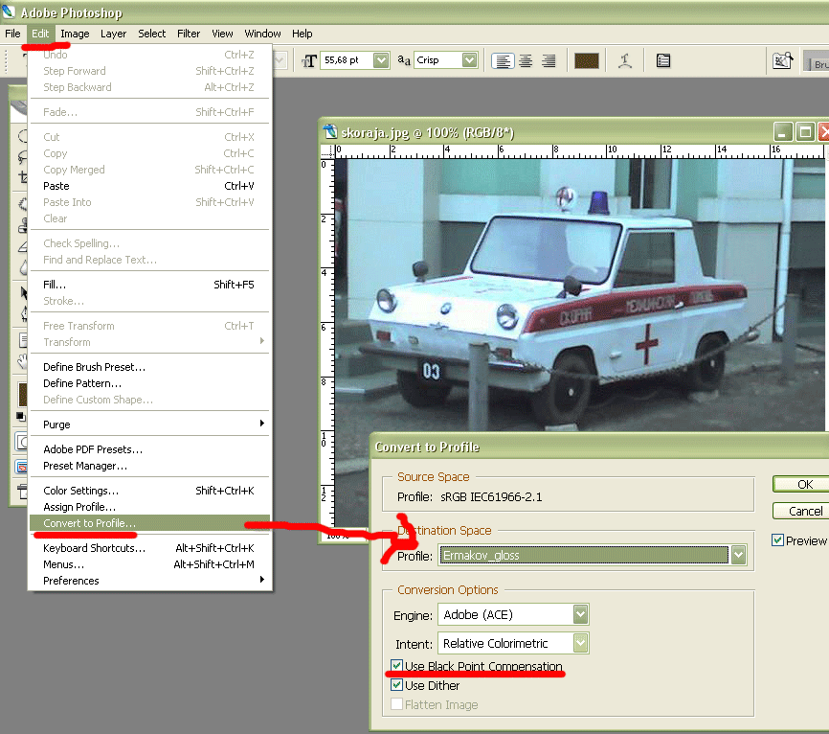Open Adobe Bridge file browser icon

pos(782,61)
